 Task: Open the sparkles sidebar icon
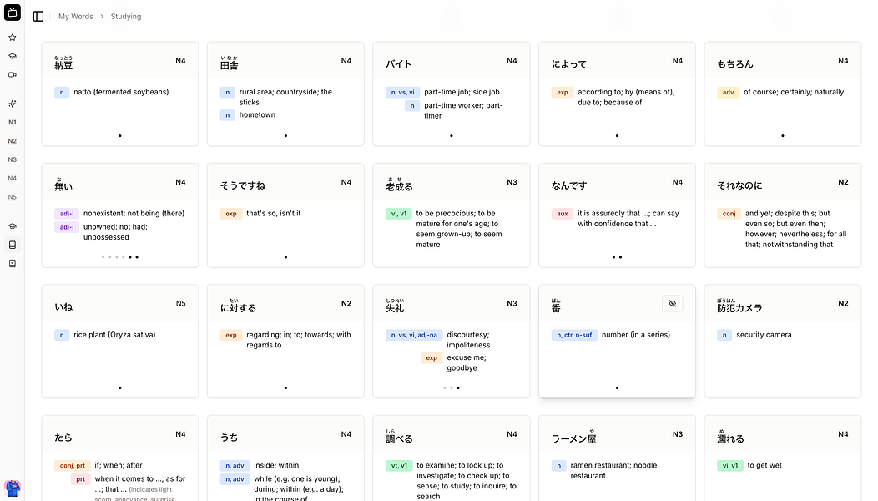[x=13, y=104]
